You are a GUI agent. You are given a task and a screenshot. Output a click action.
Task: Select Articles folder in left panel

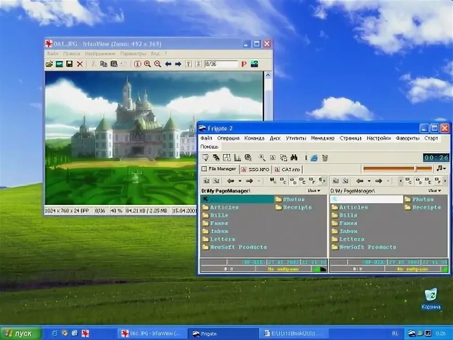point(221,207)
